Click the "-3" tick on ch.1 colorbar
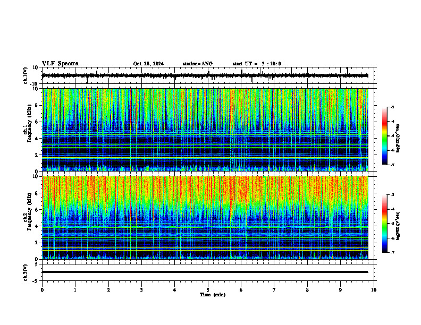This screenshot has height=325, width=421. [392, 107]
